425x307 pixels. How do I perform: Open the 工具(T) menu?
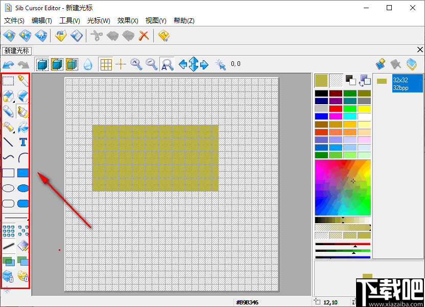click(70, 20)
